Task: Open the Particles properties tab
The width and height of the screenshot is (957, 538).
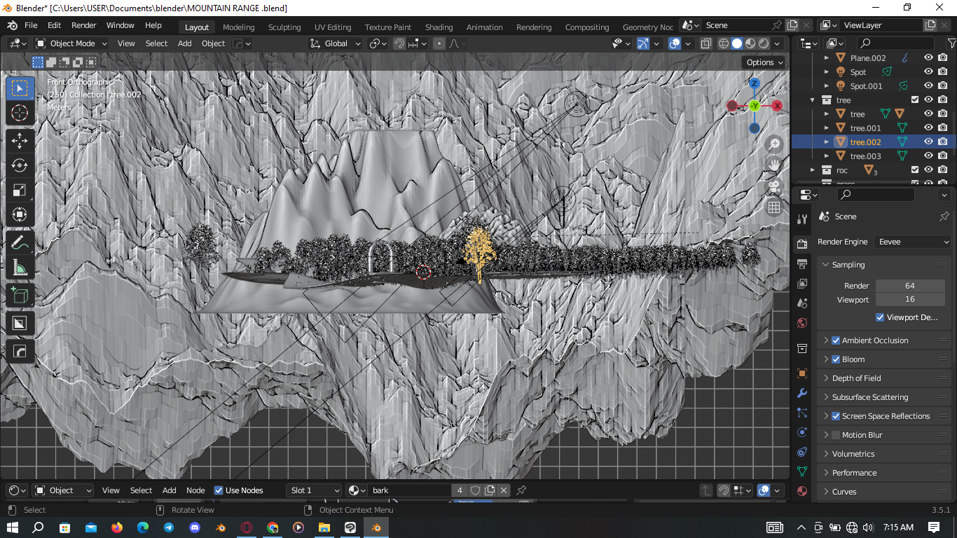Action: [802, 413]
